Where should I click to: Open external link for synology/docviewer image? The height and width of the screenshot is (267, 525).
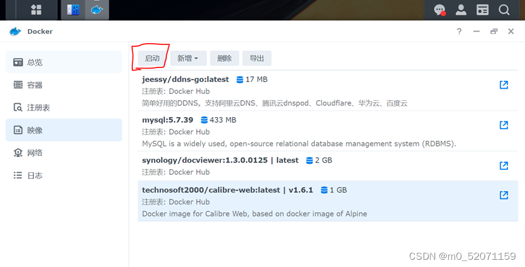[x=503, y=166]
